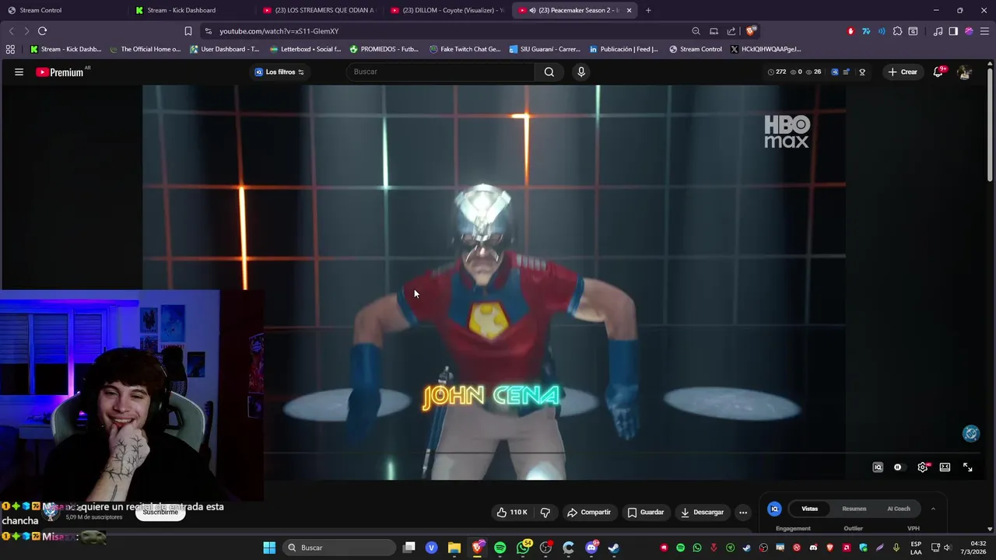The image size is (996, 560).
Task: Like the video showing 110 K
Action: coord(512,512)
